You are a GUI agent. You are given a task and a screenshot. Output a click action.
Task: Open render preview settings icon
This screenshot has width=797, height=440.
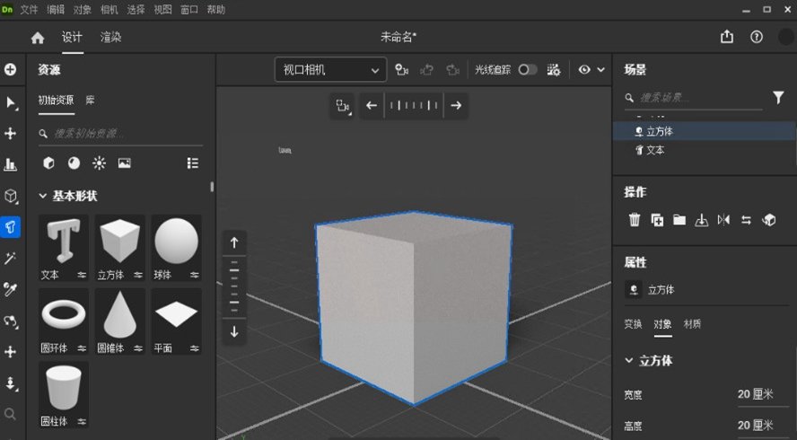pyautogui.click(x=554, y=70)
